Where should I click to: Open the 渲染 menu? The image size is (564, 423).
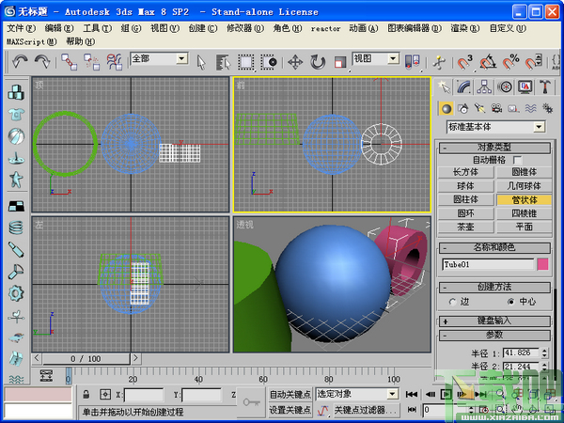pyautogui.click(x=466, y=28)
